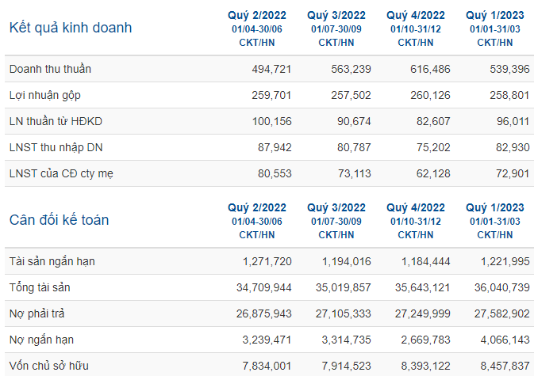Click the 'LN thuần từ HĐKD' row label
The image size is (534, 376).
point(56,121)
